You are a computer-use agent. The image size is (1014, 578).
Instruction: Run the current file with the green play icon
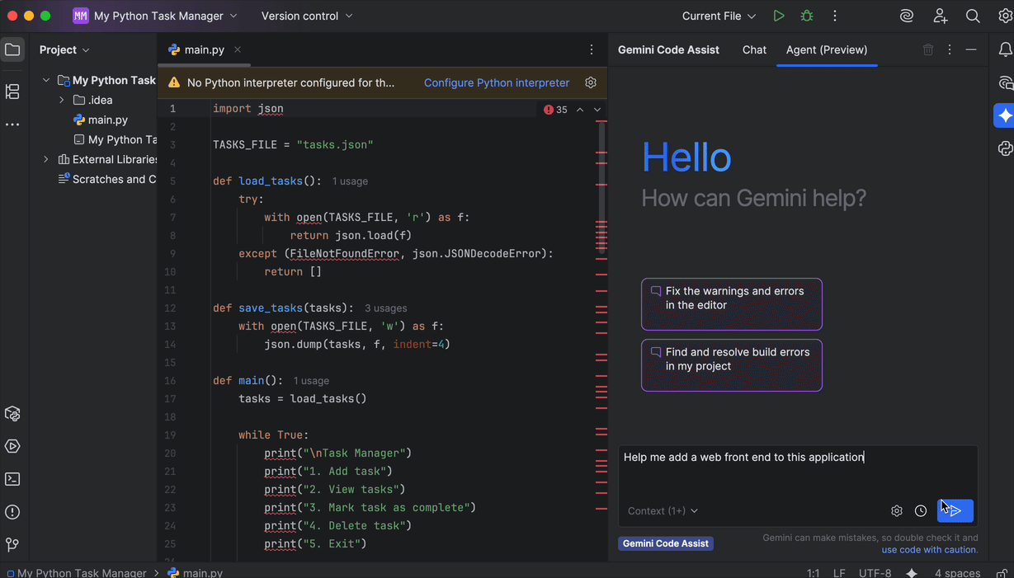tap(778, 15)
